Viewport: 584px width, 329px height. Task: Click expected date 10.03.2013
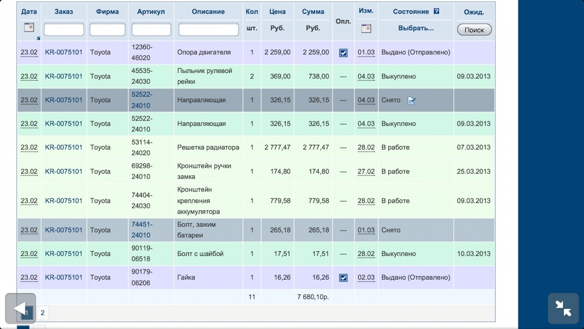474,254
